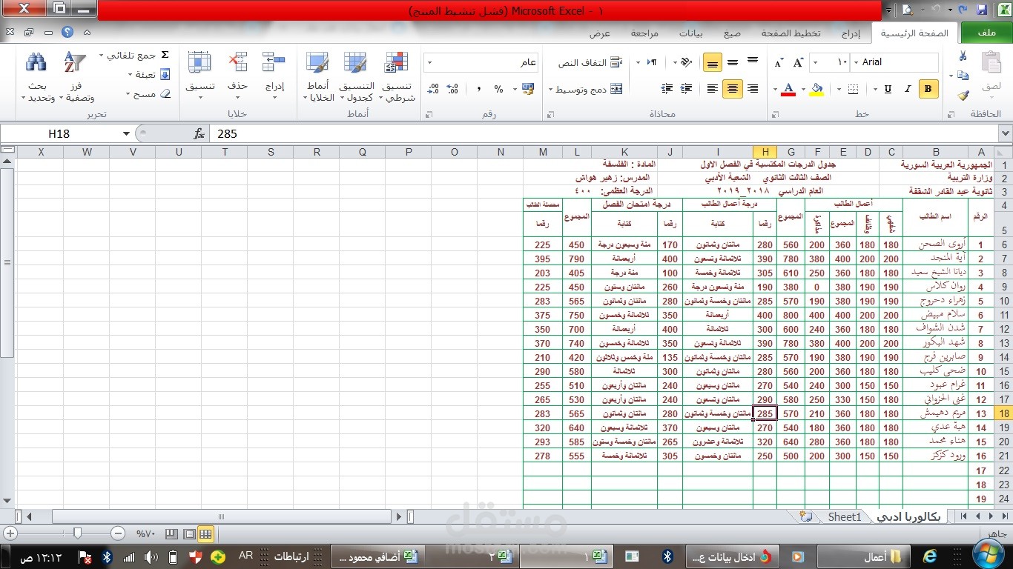Viewport: 1013px width, 569px height.
Task: Open the File (ملف) tab
Action: tap(986, 33)
